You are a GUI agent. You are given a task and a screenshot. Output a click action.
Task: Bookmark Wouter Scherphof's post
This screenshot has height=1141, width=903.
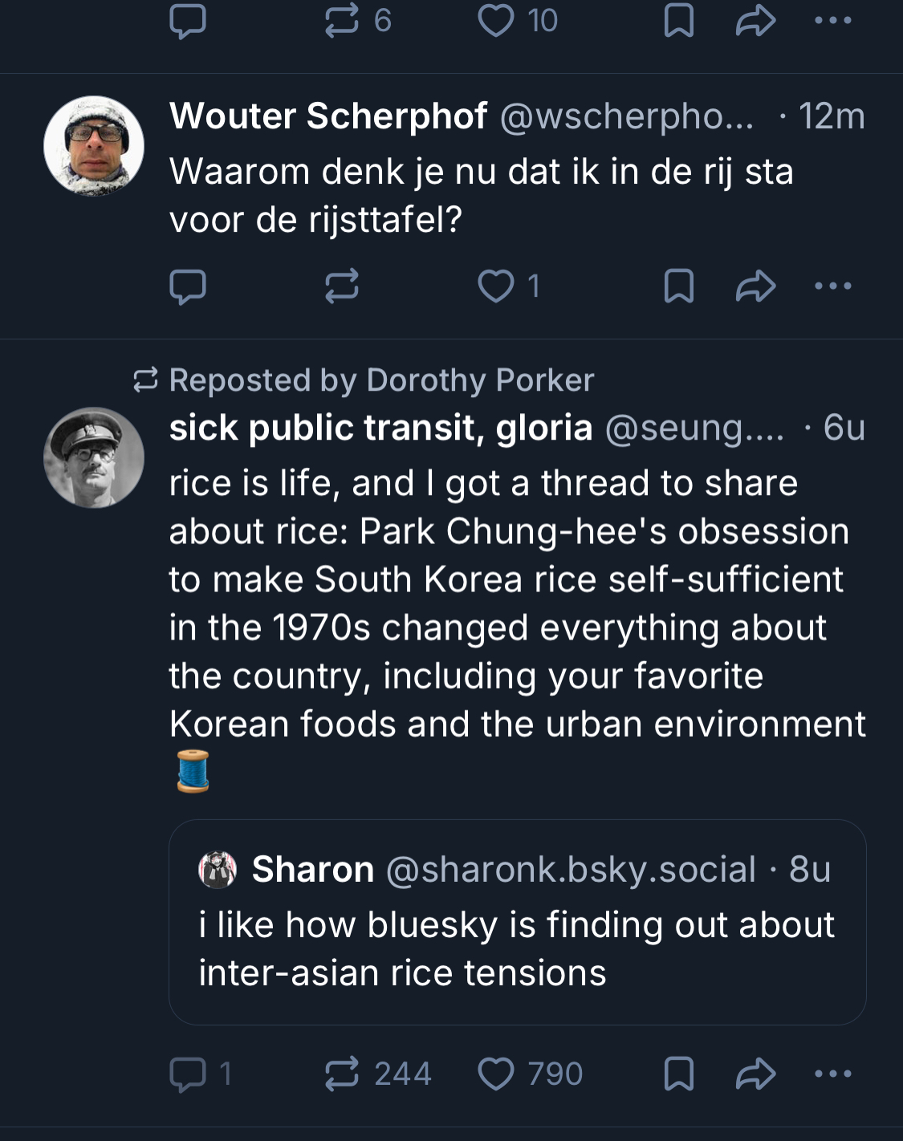tap(679, 286)
